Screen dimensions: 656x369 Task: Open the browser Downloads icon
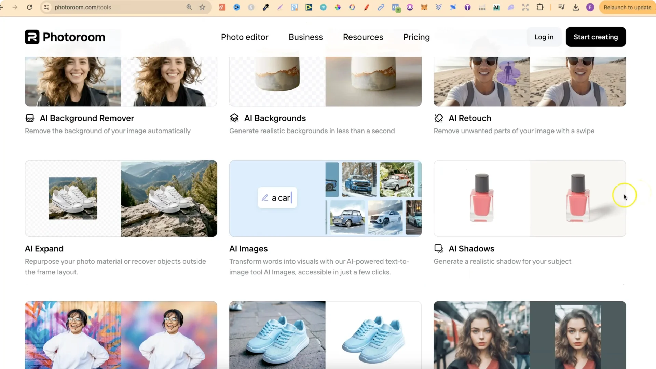click(576, 7)
